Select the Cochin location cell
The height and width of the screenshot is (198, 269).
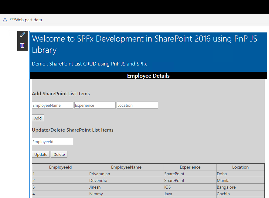[240, 194]
